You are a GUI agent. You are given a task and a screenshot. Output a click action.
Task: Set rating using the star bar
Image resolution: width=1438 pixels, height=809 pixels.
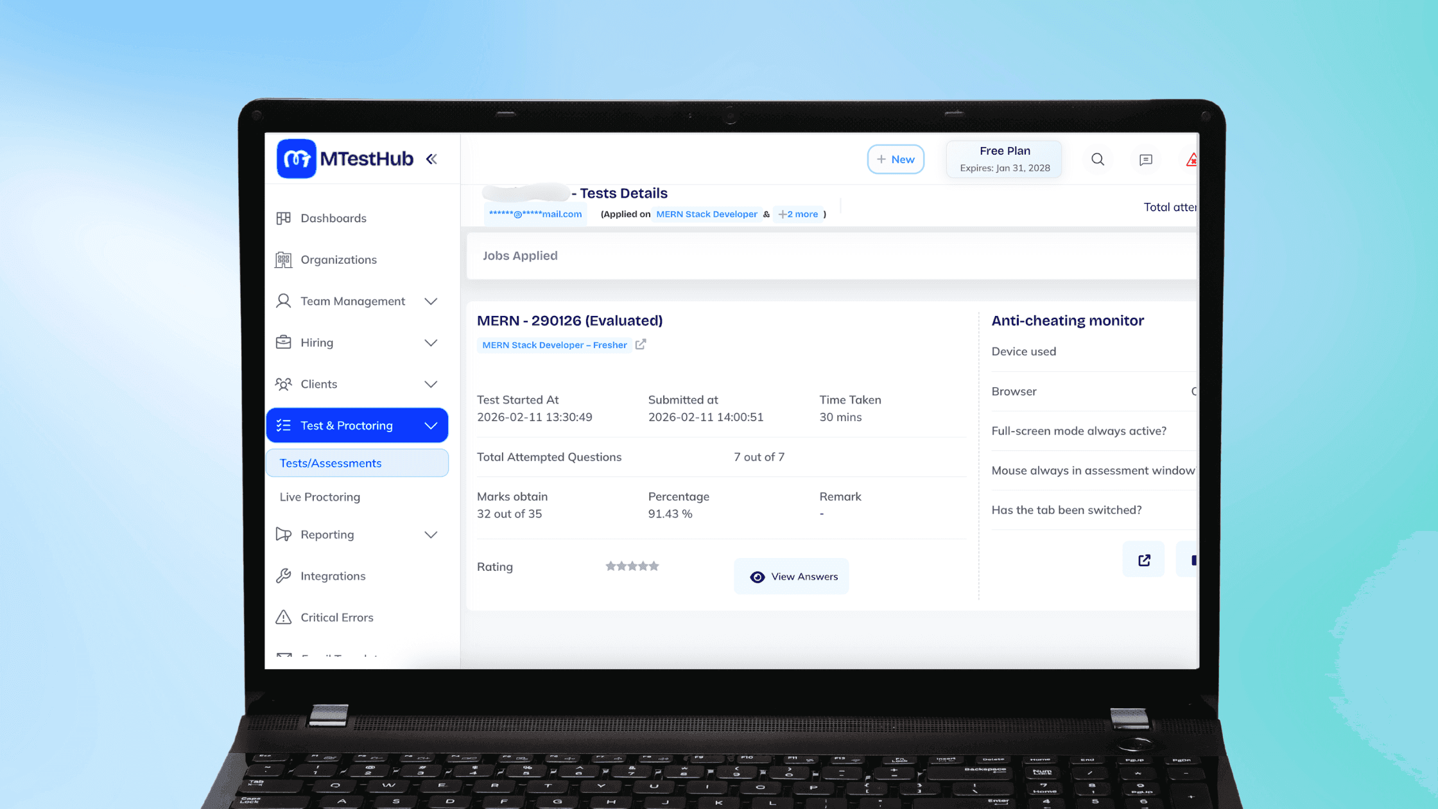point(632,566)
